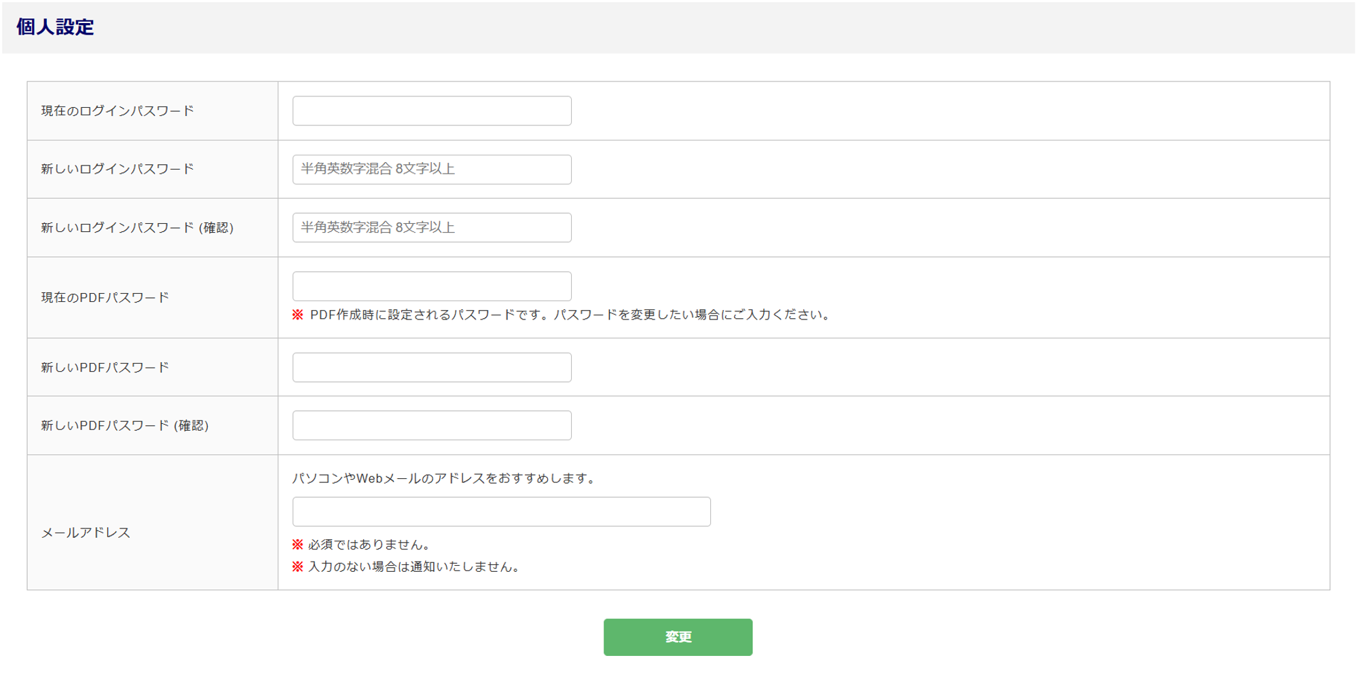Select the 新しいPDFパスワード label without 確認
This screenshot has height=679, width=1358.
coord(105,368)
